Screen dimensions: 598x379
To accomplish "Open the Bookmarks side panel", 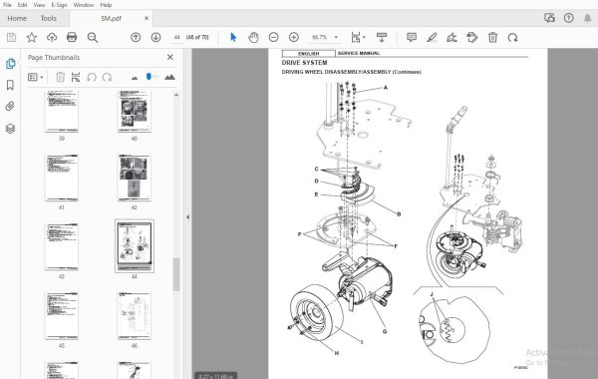I will pos(10,85).
